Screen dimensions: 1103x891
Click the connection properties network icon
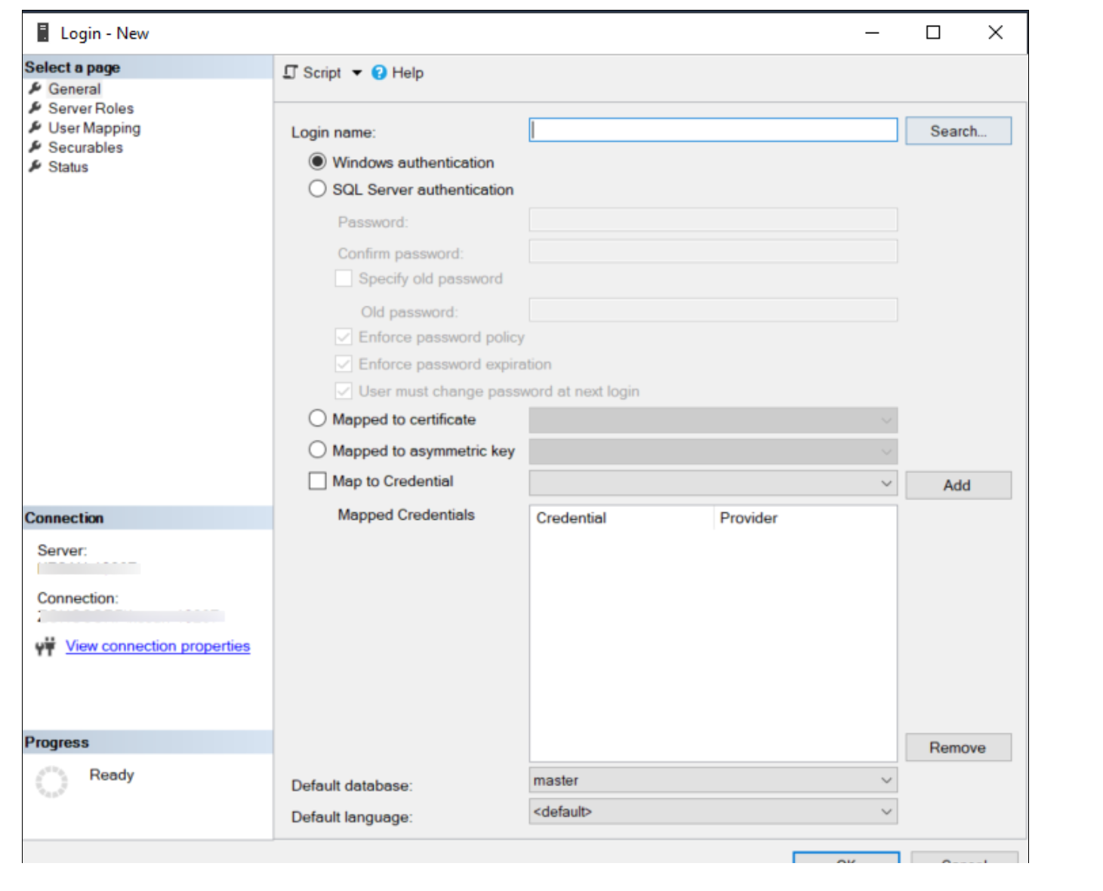pos(45,647)
